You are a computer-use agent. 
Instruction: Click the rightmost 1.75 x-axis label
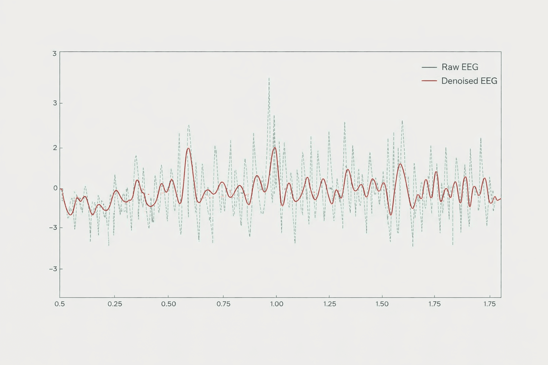[489, 304]
